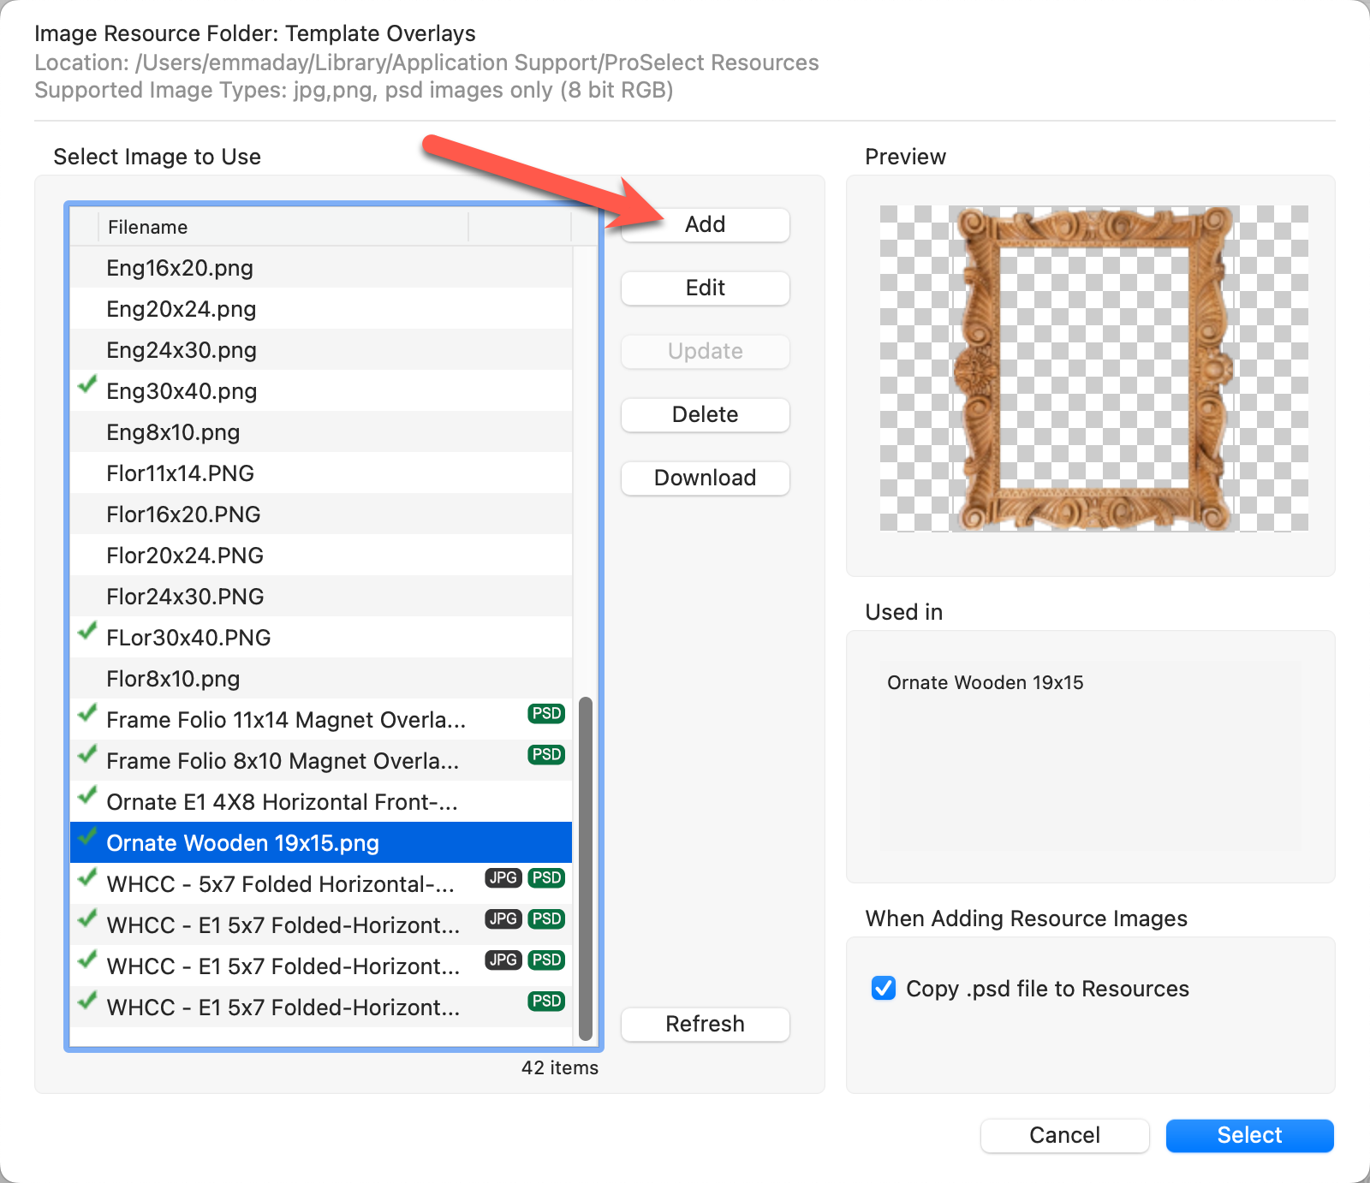Image resolution: width=1370 pixels, height=1183 pixels.
Task: Refresh the image list
Action: pos(705,1025)
